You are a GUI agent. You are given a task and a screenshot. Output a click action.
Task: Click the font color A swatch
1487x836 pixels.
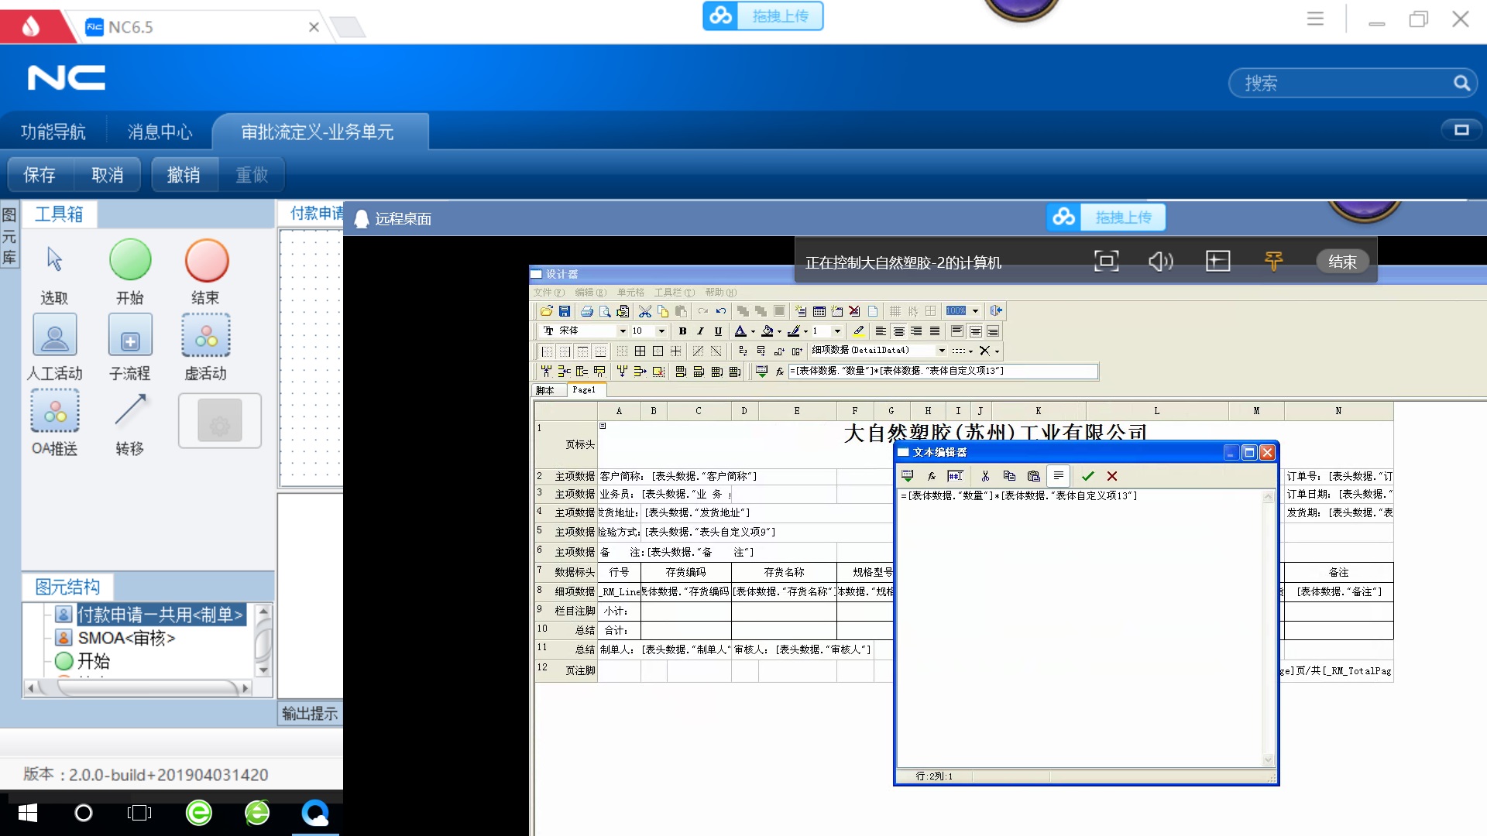[x=740, y=331]
